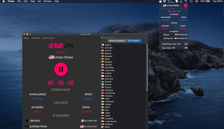224x129 pixels.
Task: Click the Search here field
Action: coord(124,38)
